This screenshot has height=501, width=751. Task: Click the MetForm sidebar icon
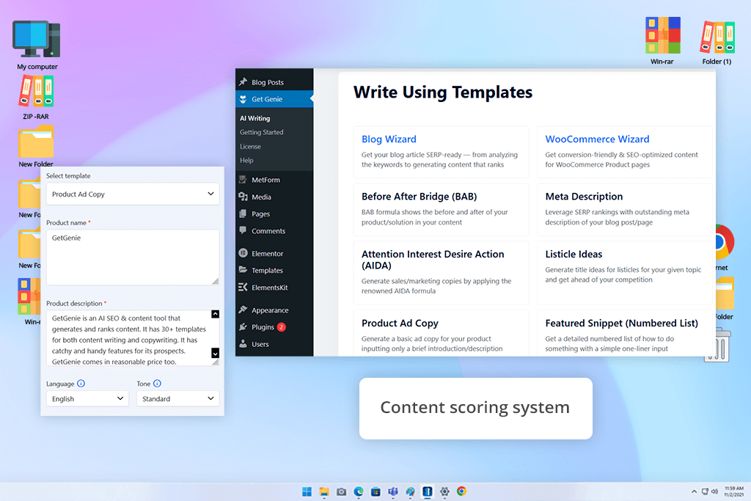coord(243,180)
